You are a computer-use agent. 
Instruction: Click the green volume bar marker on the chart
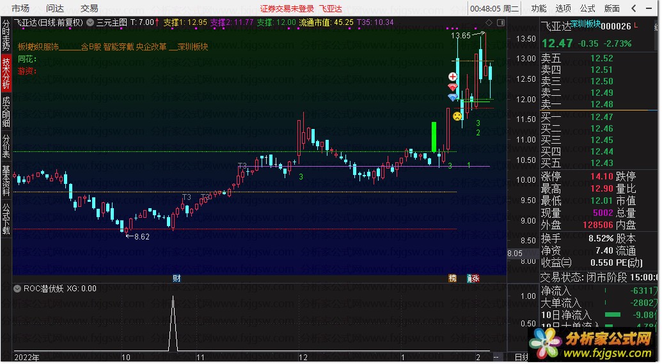coord(434,137)
